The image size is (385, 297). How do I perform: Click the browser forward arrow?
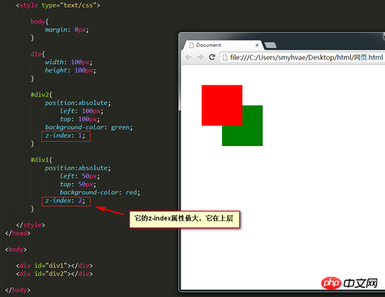pyautogui.click(x=200, y=57)
